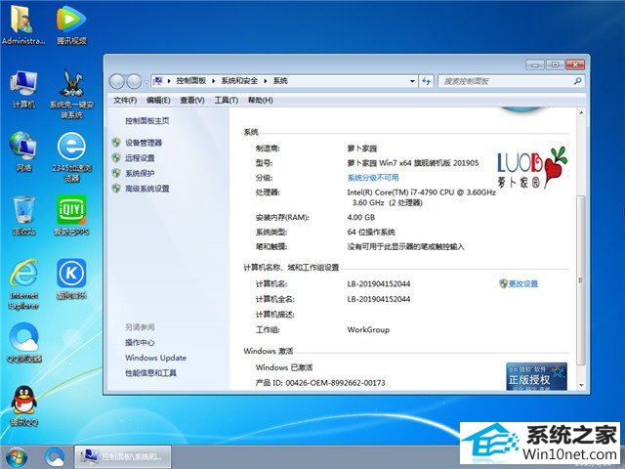Open the Network (网络) desktop icon

pos(23,152)
